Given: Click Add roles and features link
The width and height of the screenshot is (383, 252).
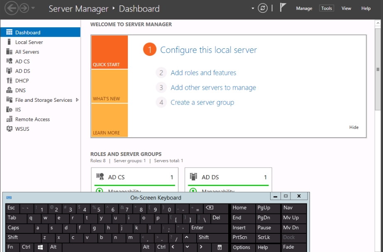Looking at the screenshot, I should [203, 73].
